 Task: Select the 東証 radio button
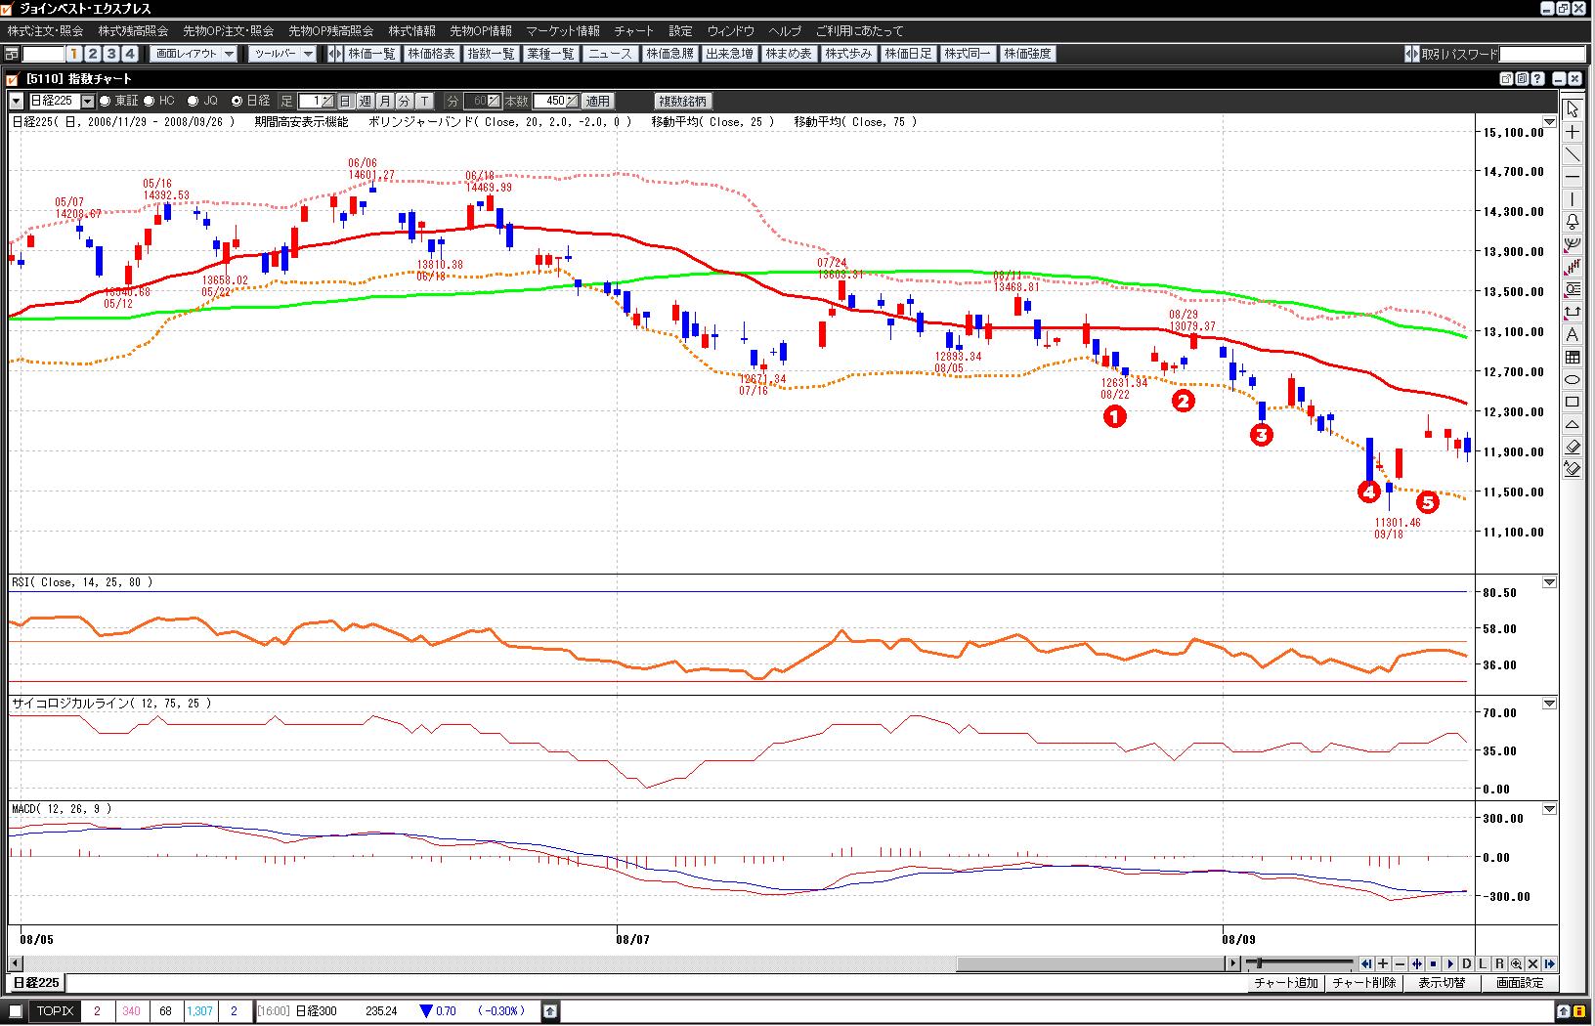coord(106,101)
